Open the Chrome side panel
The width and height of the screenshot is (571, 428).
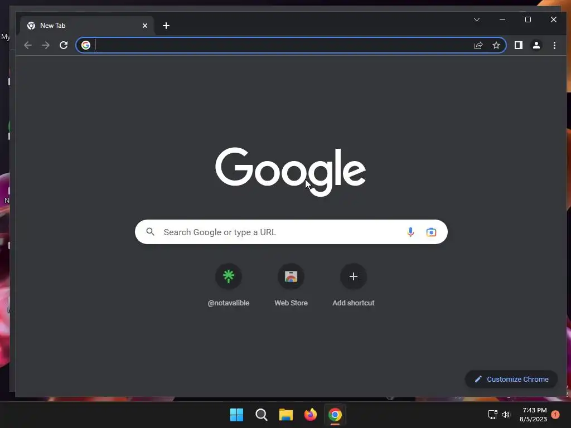click(x=518, y=45)
